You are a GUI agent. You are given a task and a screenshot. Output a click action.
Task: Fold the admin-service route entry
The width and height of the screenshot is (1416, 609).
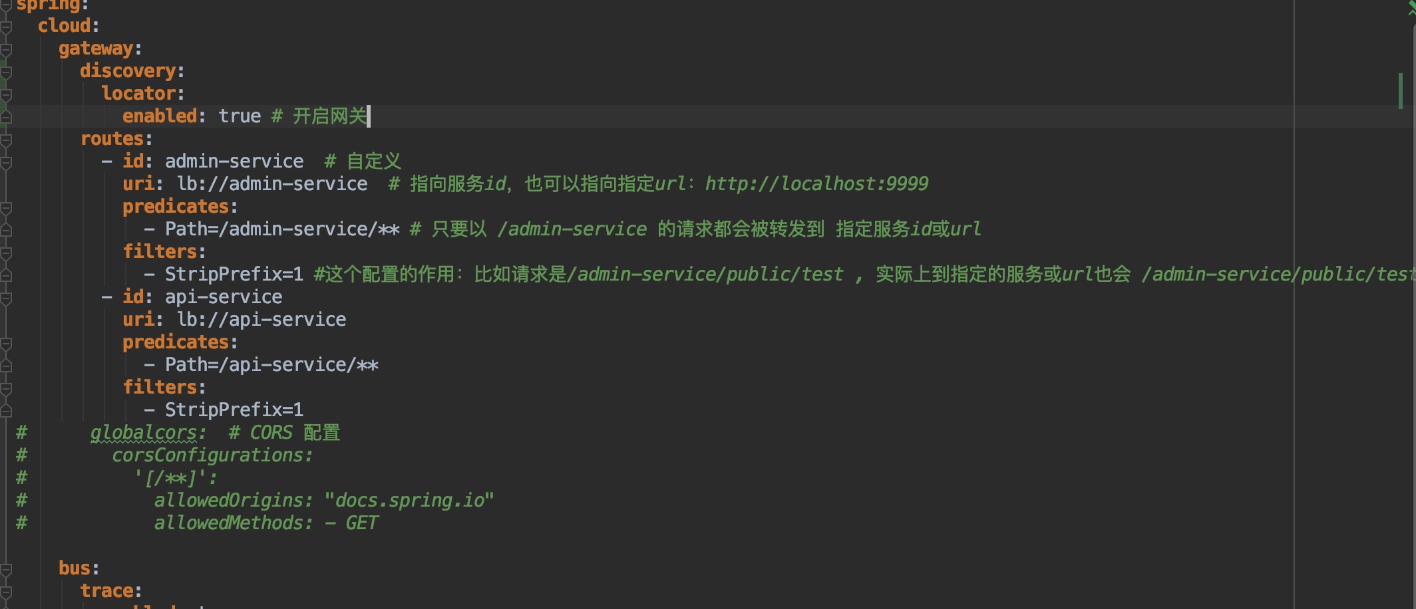point(6,162)
